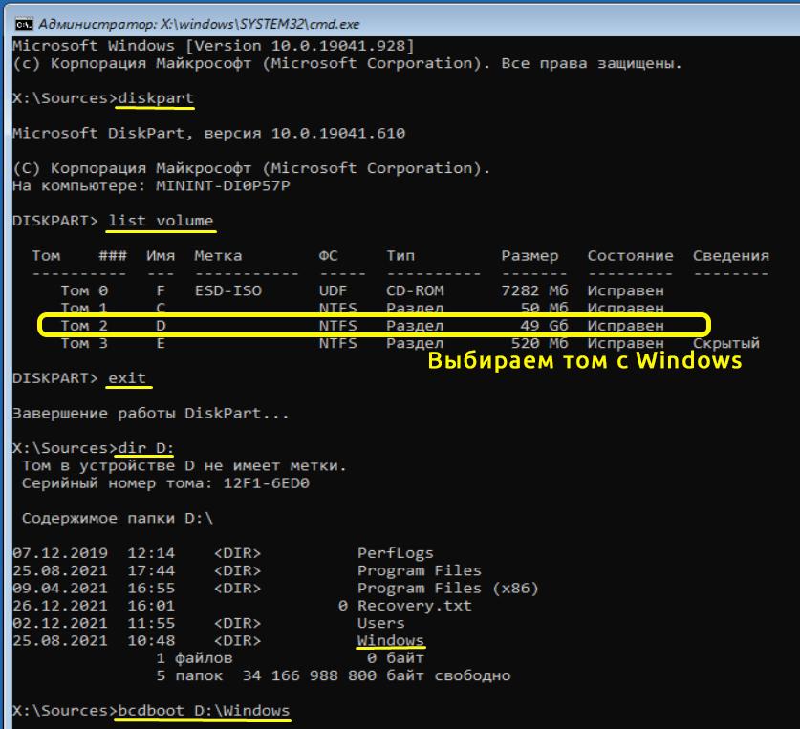Viewport: 800px width, 729px height.
Task: Click the 'Program Files (x86)' folder name
Action: coord(448,589)
